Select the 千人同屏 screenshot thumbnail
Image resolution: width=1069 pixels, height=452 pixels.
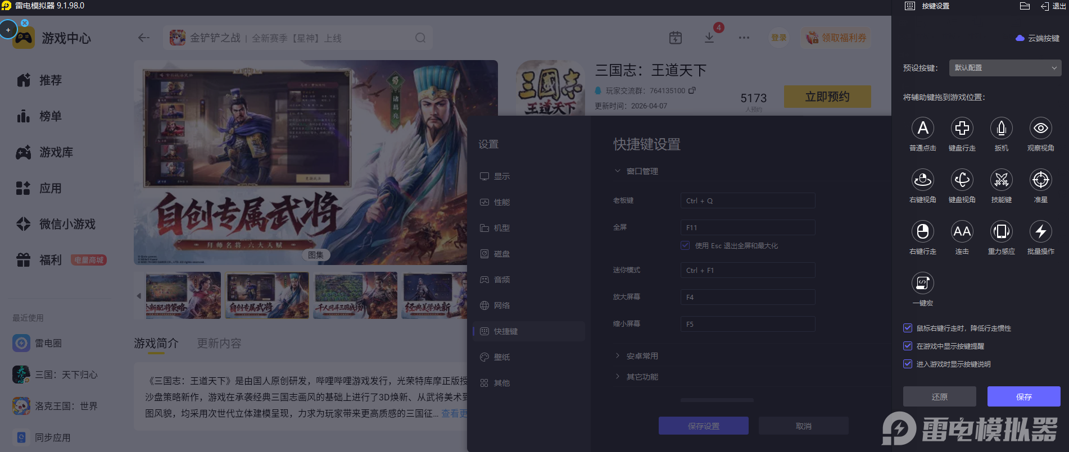coord(356,295)
